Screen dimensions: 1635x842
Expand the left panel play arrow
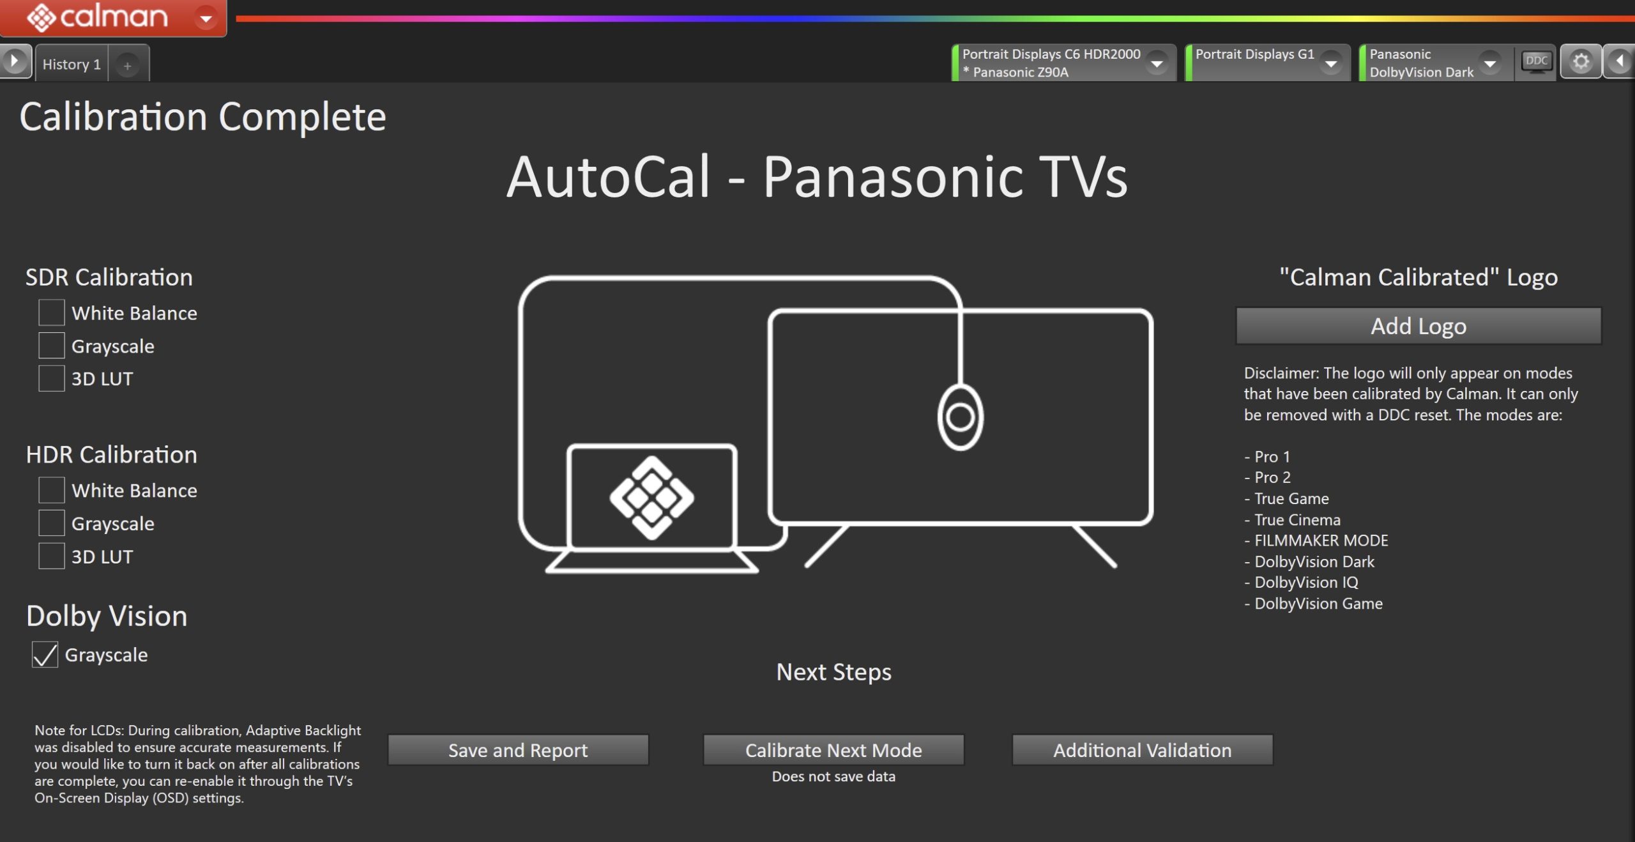tap(14, 62)
